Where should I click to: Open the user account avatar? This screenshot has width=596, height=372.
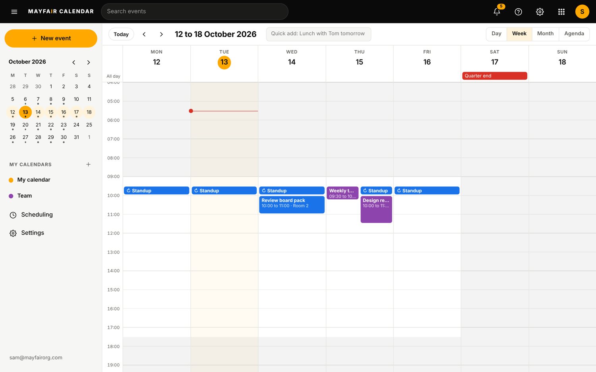(582, 12)
